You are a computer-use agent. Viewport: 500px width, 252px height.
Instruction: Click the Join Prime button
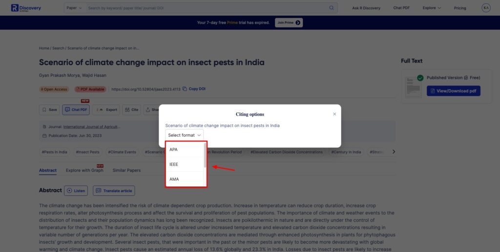[x=289, y=22]
